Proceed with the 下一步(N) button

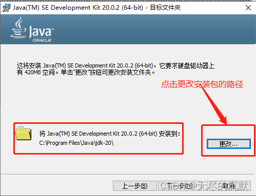coord(180,186)
